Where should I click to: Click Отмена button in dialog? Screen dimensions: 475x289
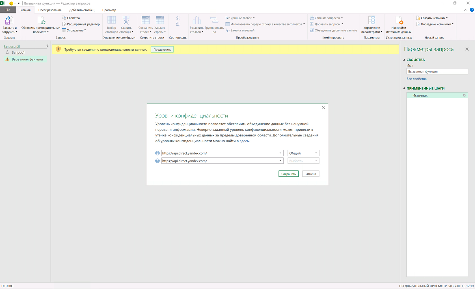tap(311, 174)
